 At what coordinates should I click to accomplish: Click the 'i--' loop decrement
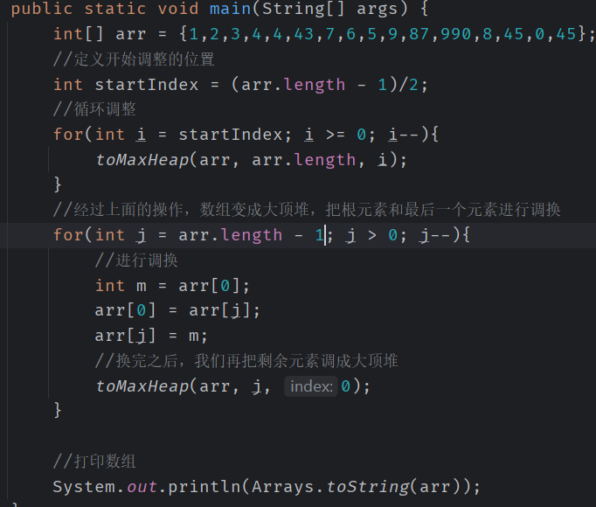(403, 135)
